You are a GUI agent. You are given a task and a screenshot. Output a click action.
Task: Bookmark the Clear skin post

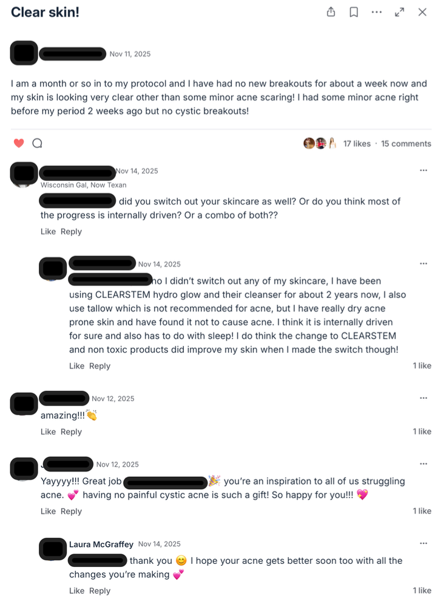point(354,12)
